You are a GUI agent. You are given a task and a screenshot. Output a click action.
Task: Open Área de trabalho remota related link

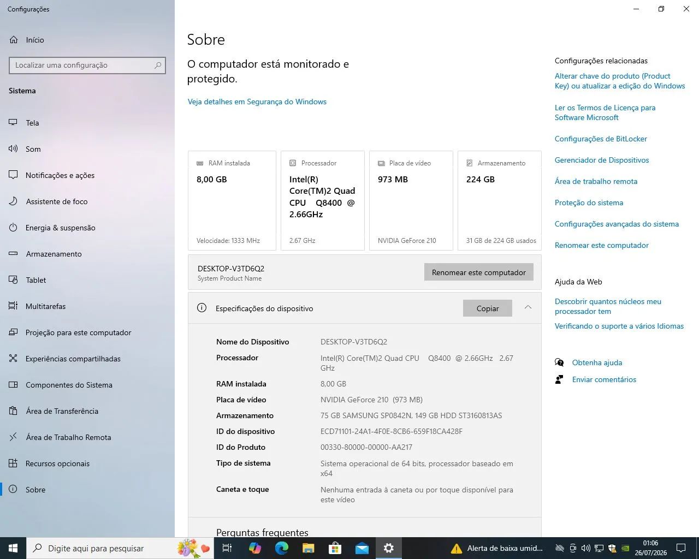pyautogui.click(x=596, y=181)
